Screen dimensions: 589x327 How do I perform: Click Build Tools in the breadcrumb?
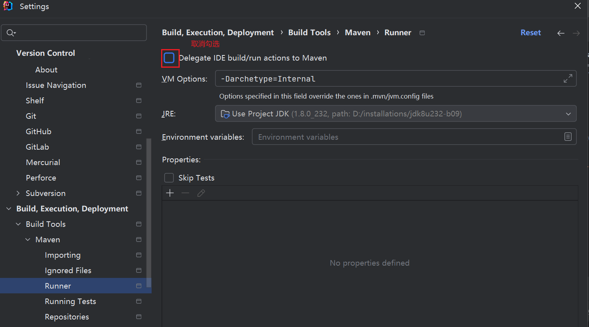pyautogui.click(x=309, y=33)
